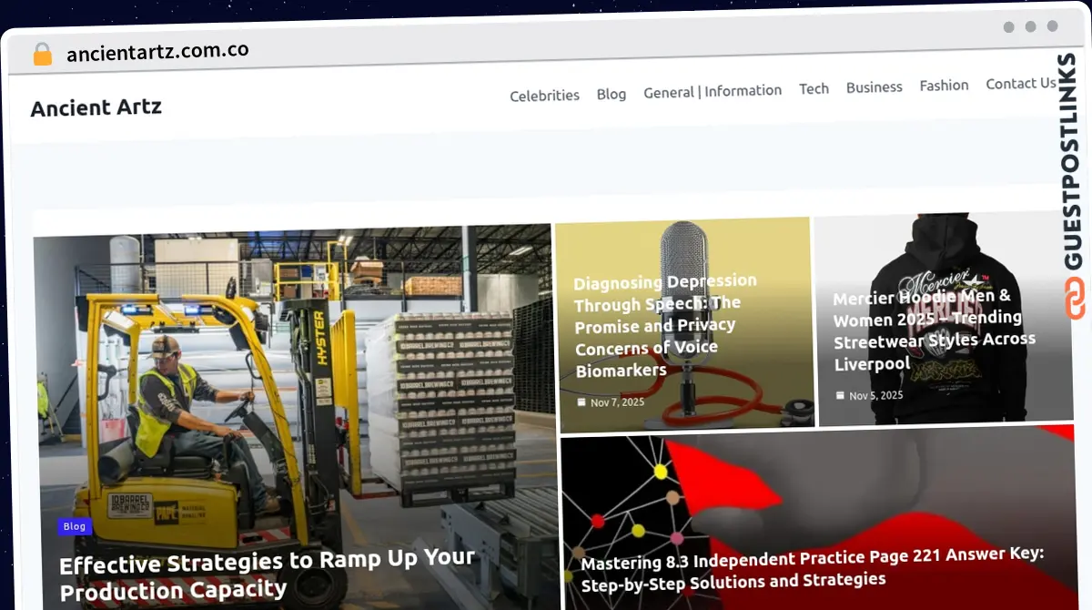This screenshot has width=1092, height=610.
Task: Open the Business category
Action: (x=874, y=87)
